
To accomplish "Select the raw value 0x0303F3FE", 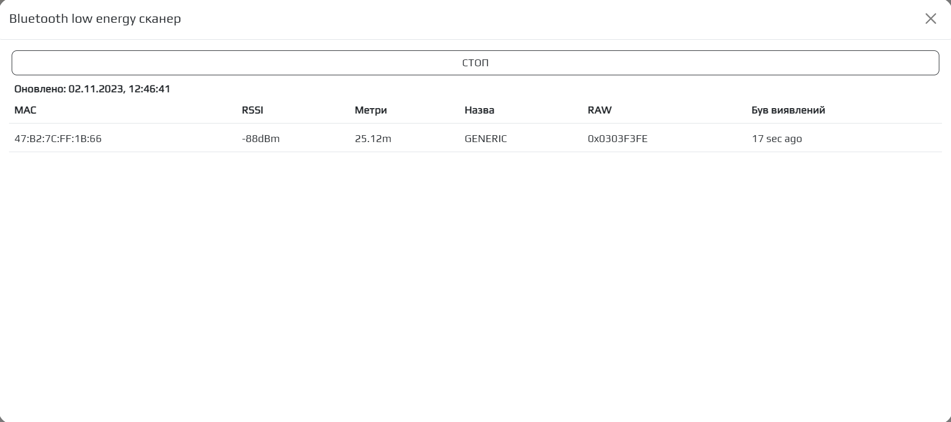I will tap(618, 139).
